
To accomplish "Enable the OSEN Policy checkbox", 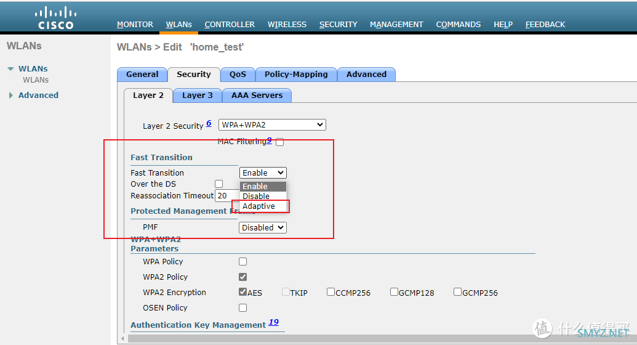I will (x=243, y=307).
